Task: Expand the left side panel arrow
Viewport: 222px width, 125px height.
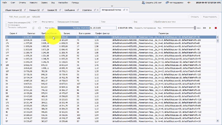Action: (1, 65)
